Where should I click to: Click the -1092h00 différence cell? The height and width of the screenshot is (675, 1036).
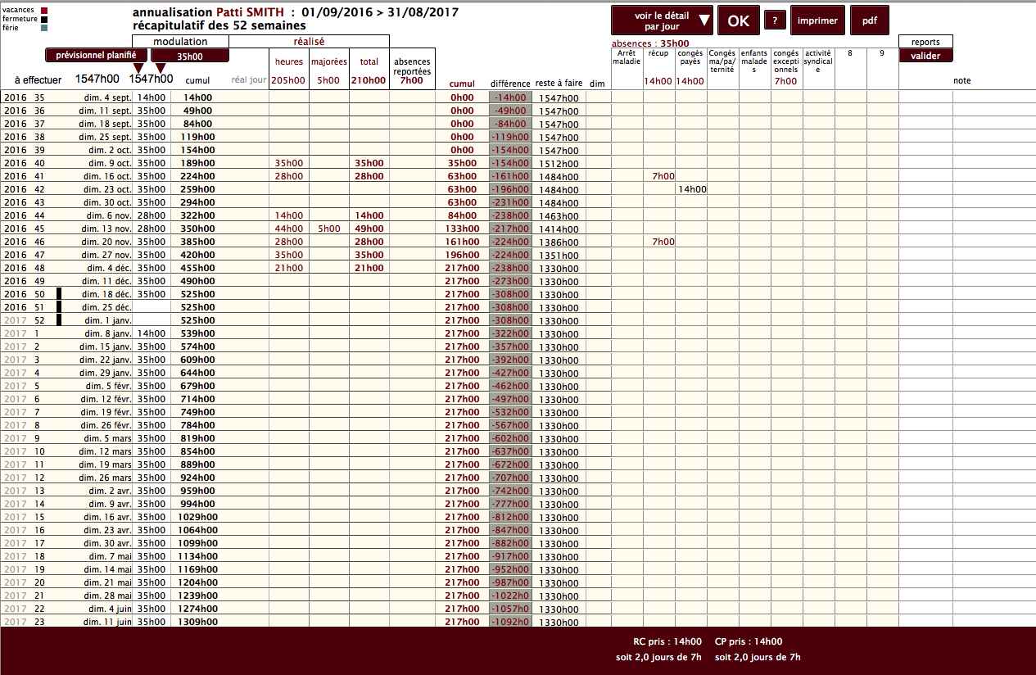[x=511, y=622]
